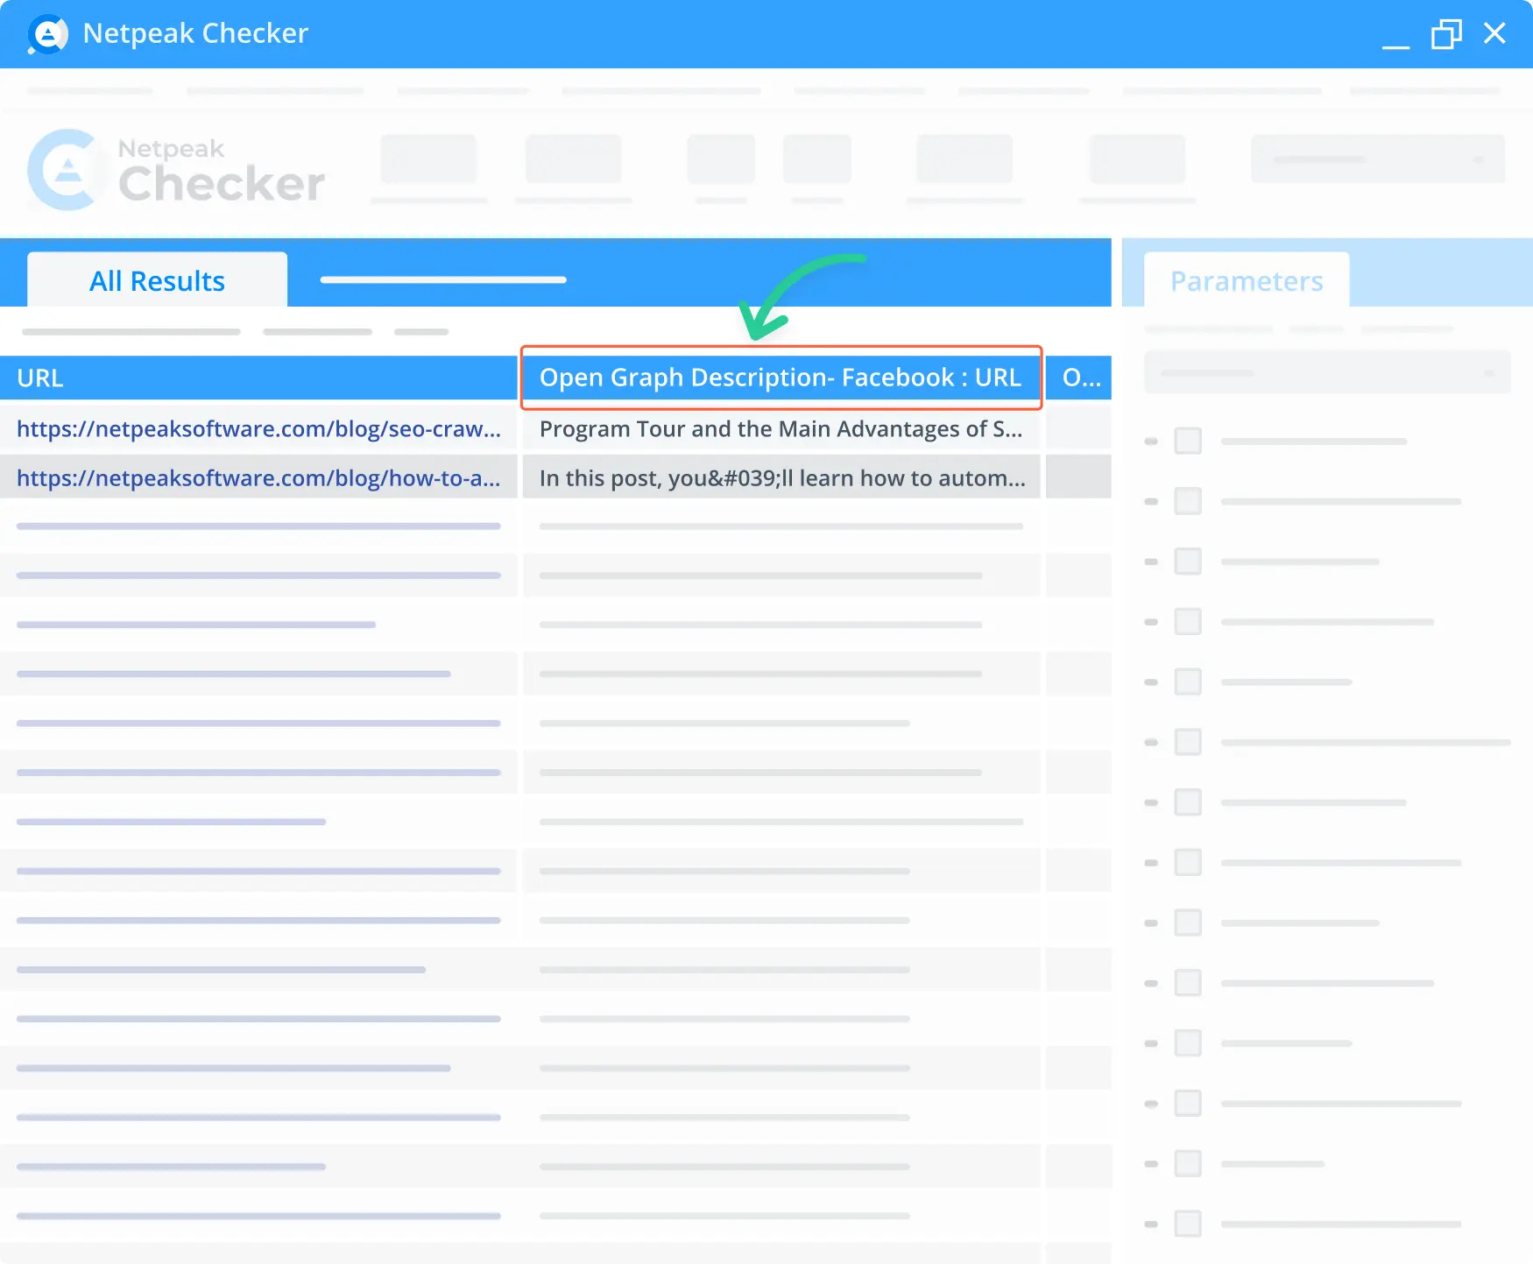
Task: Click the large Netpeak Checker logo in toolbar
Action: tap(176, 170)
